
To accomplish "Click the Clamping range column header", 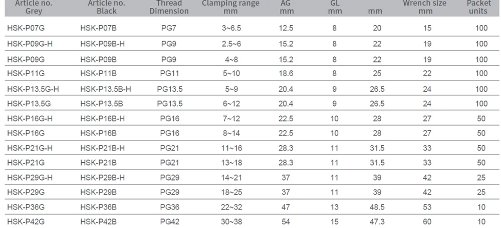I will point(231,7).
